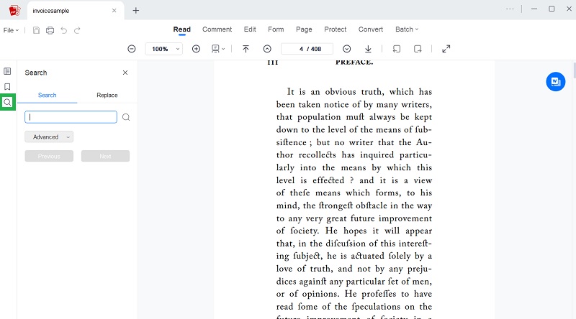Click the zoom out minus icon

132,49
